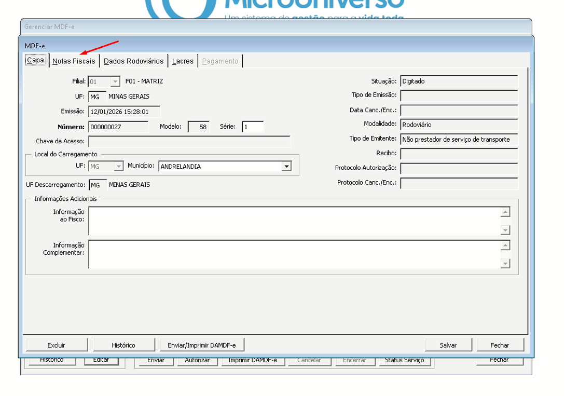Click the UF Descarregamento field
The width and height of the screenshot is (565, 396).
[97, 185]
